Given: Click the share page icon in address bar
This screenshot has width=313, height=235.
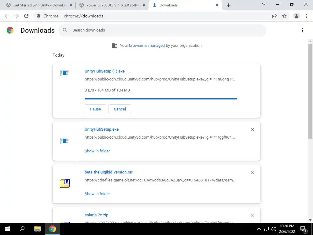Looking at the screenshot, I should tap(274, 16).
